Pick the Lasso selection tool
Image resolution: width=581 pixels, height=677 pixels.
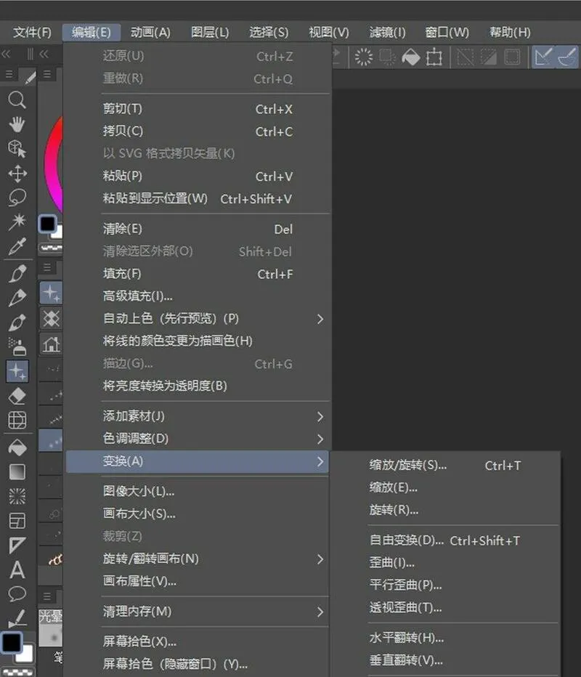17,197
